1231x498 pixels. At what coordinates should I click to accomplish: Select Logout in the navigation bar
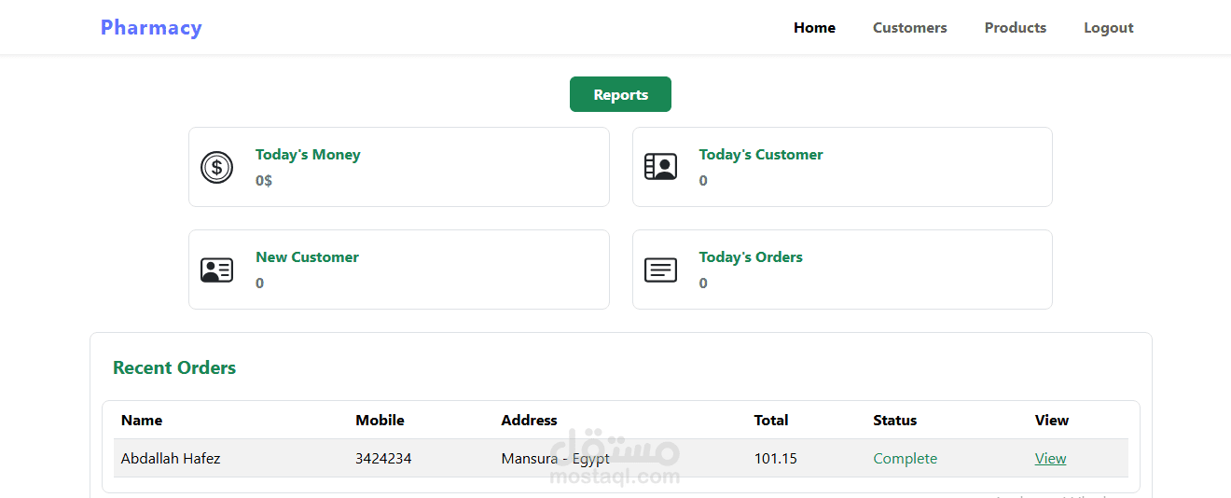(1108, 28)
